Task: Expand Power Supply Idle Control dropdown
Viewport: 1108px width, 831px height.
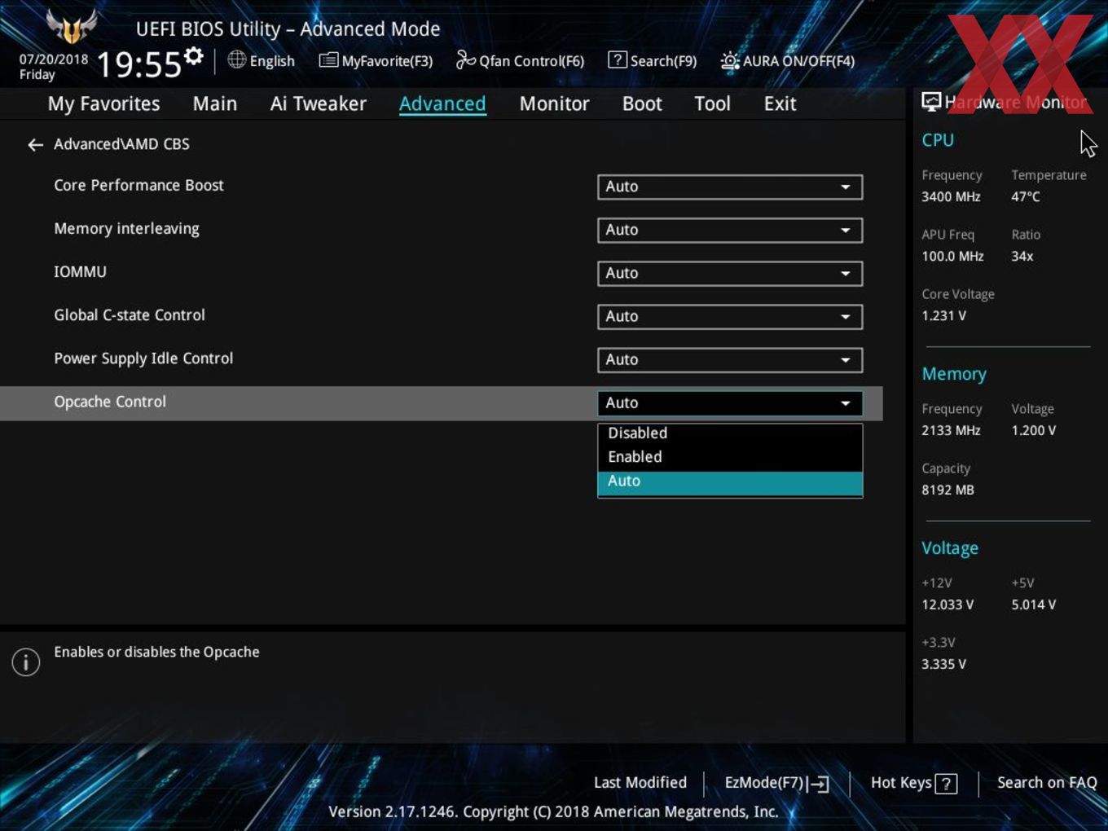Action: (x=730, y=359)
